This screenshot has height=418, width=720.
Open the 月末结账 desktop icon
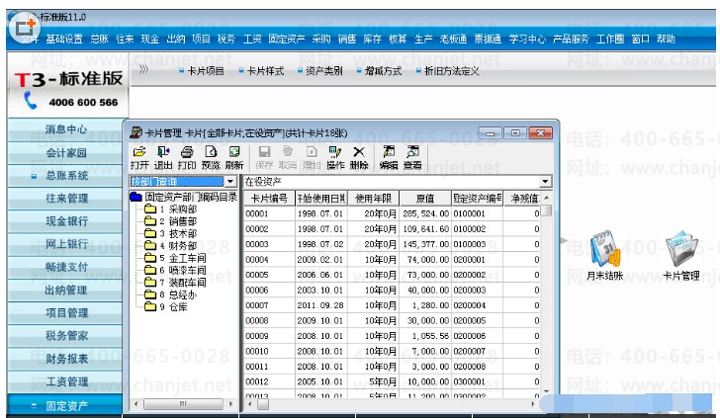[x=604, y=256]
